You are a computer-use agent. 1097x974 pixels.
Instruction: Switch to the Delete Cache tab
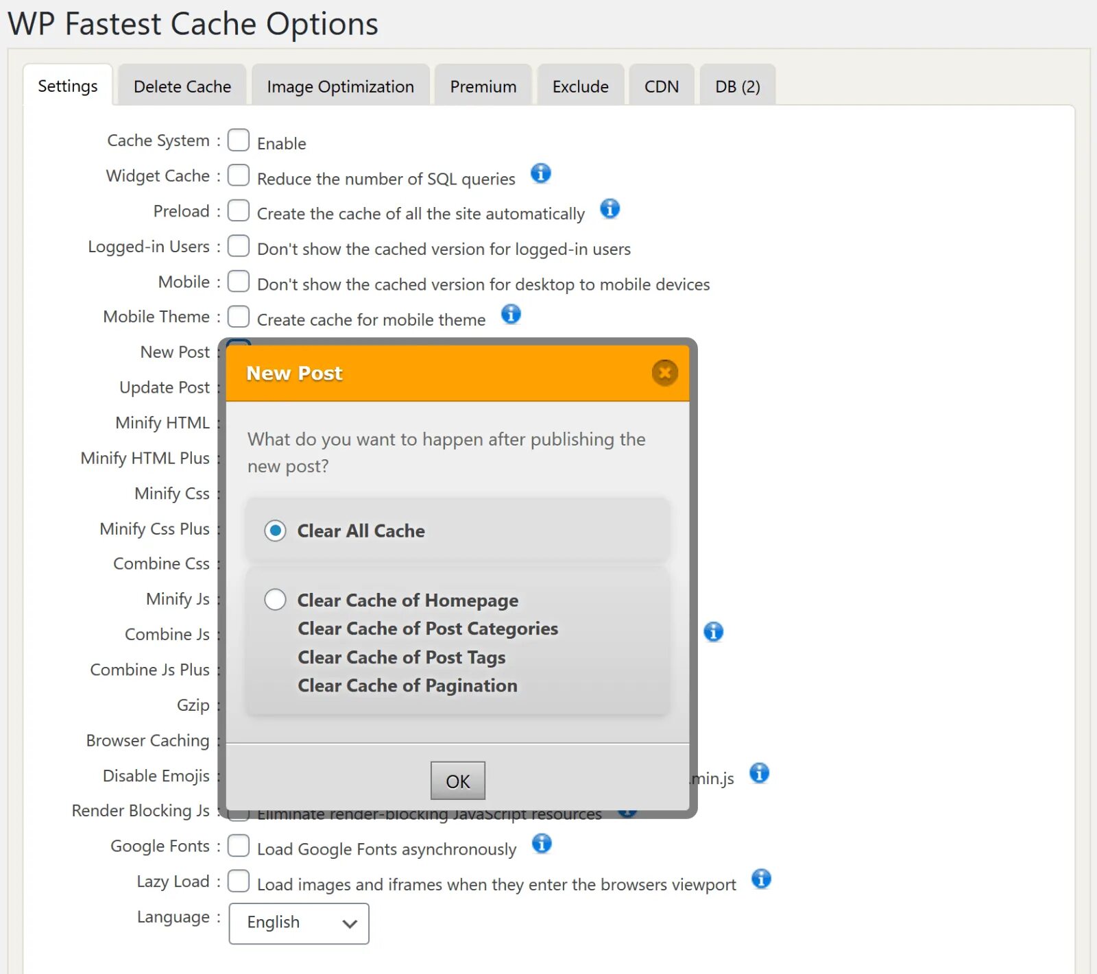pos(182,86)
